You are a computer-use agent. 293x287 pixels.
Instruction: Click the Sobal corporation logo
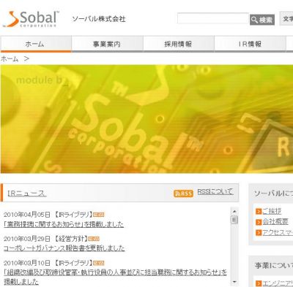[31, 19]
